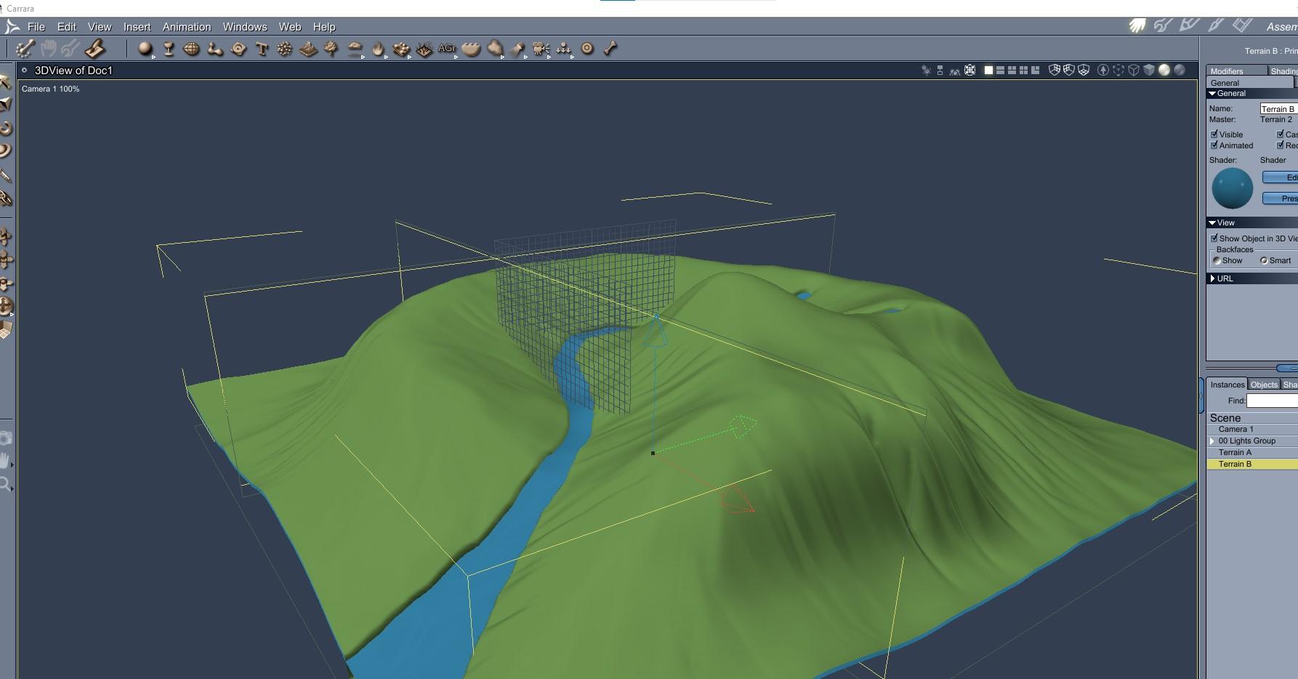Switch to the Shading tab

point(1283,71)
